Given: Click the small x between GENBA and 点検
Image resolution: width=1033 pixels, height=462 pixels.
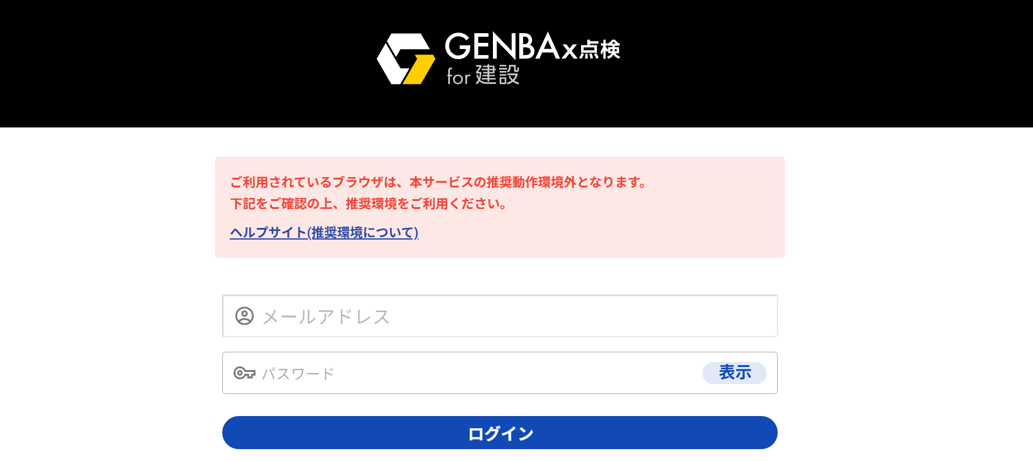Looking at the screenshot, I should (x=569, y=51).
